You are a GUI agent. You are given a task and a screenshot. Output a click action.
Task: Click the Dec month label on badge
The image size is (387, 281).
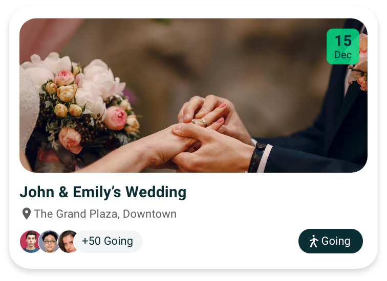[343, 55]
